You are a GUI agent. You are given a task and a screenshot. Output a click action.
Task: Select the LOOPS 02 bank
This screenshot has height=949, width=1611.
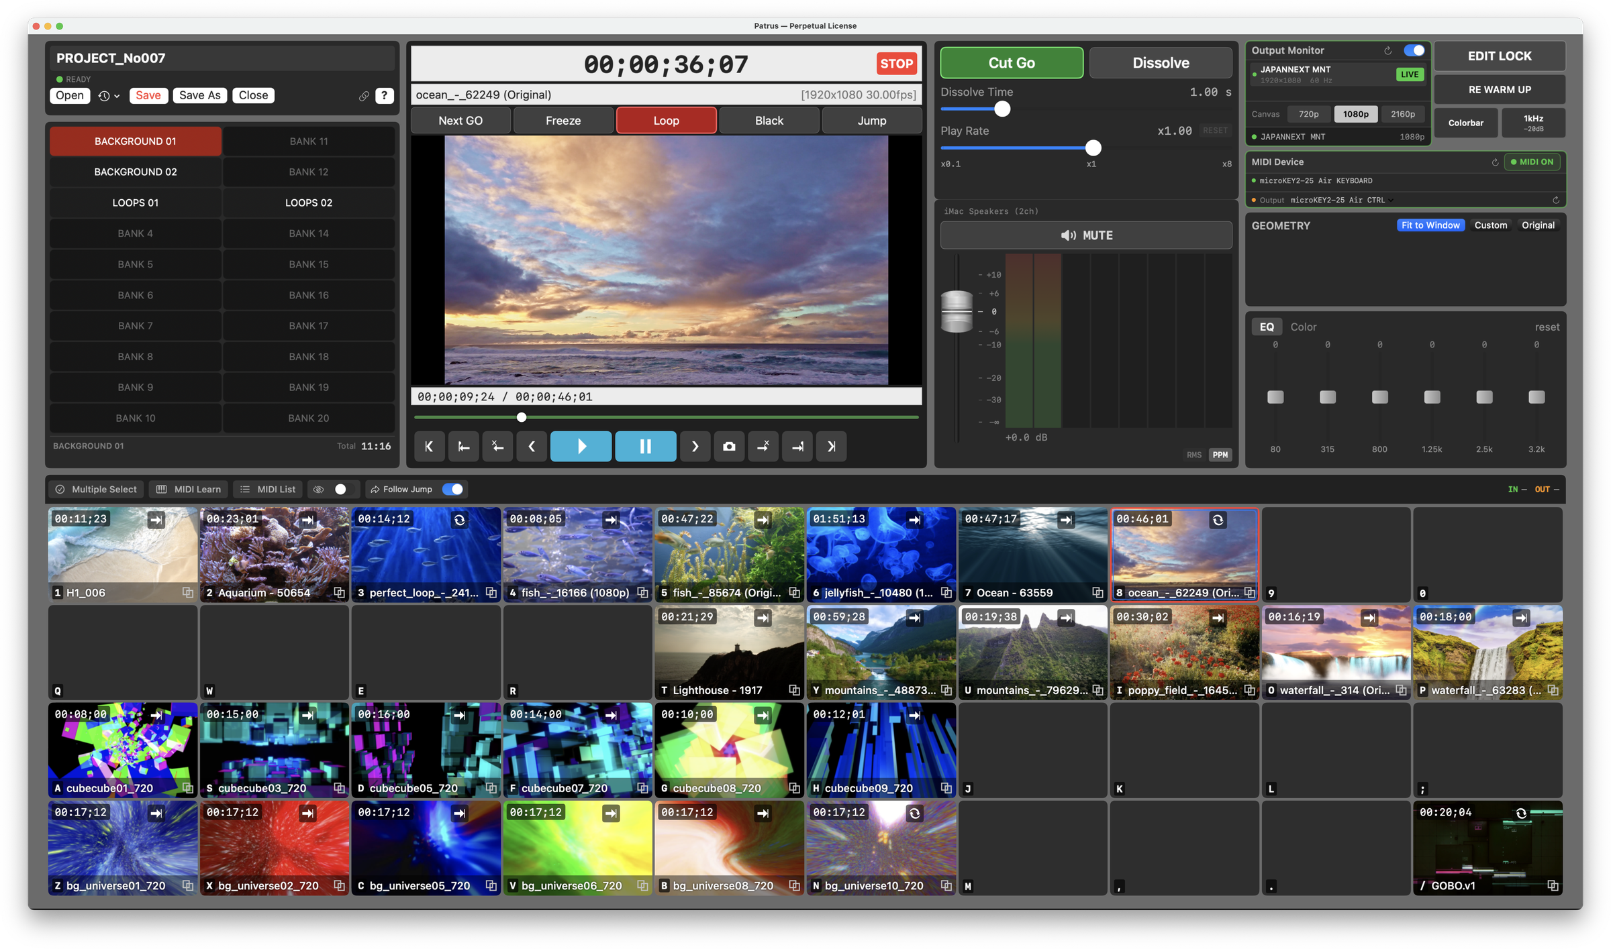[x=309, y=203]
